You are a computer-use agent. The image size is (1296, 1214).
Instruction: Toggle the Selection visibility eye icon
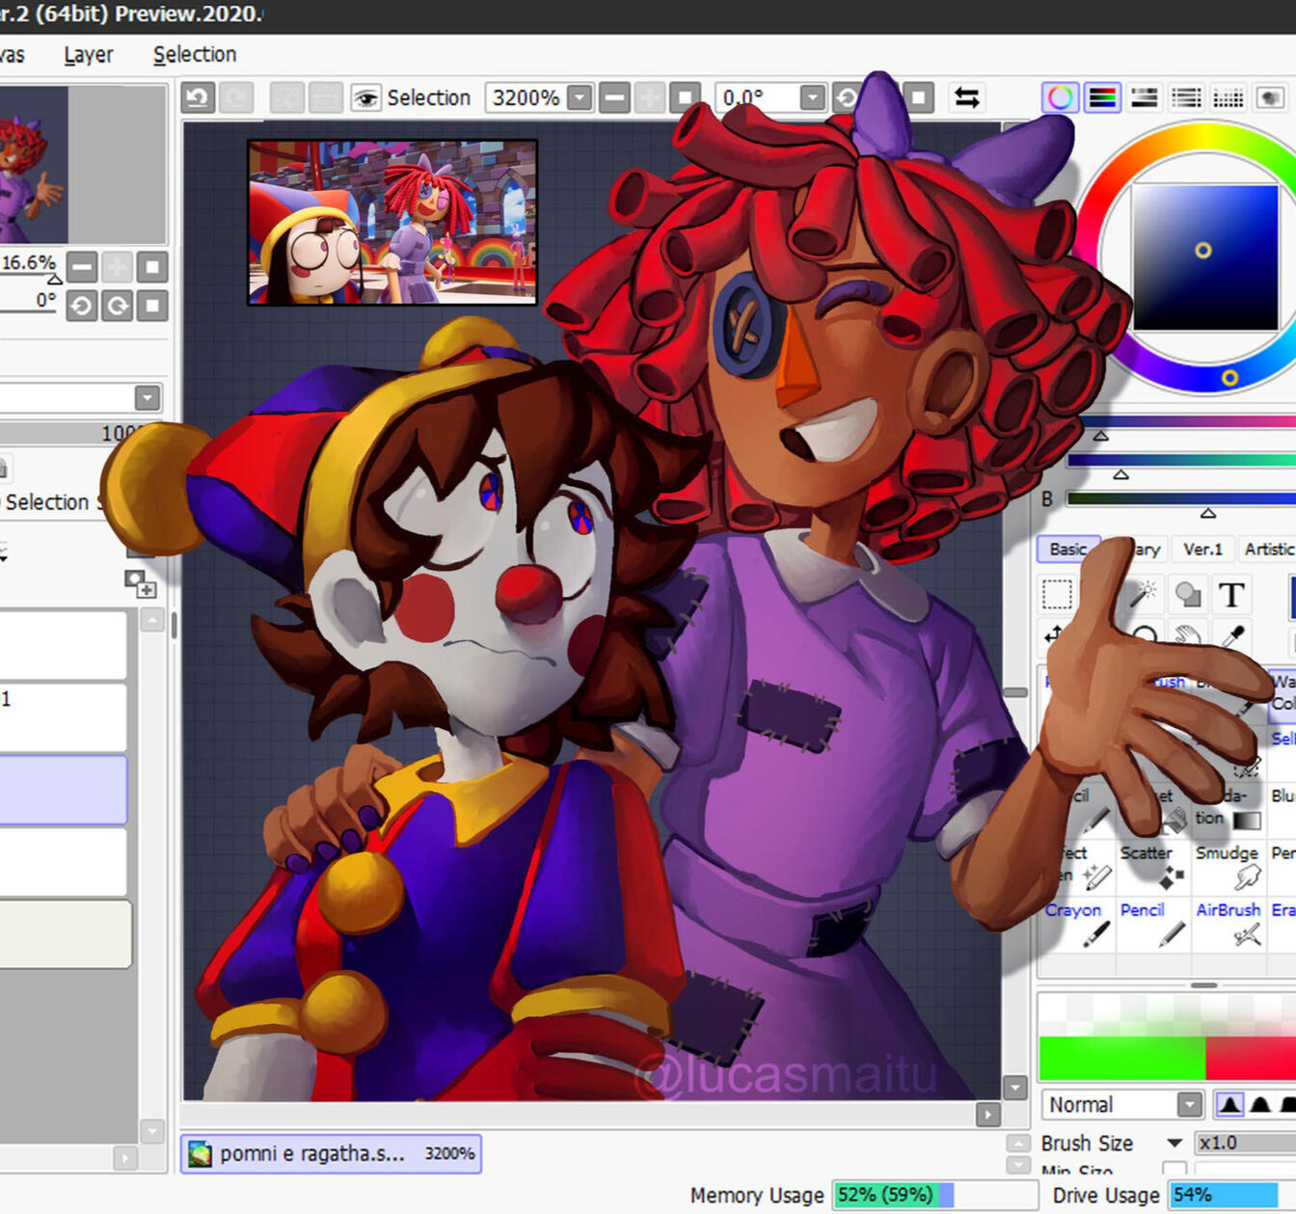coord(365,97)
